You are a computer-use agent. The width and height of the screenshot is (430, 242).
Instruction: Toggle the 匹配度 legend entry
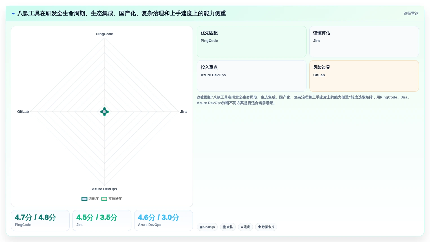tap(90, 199)
